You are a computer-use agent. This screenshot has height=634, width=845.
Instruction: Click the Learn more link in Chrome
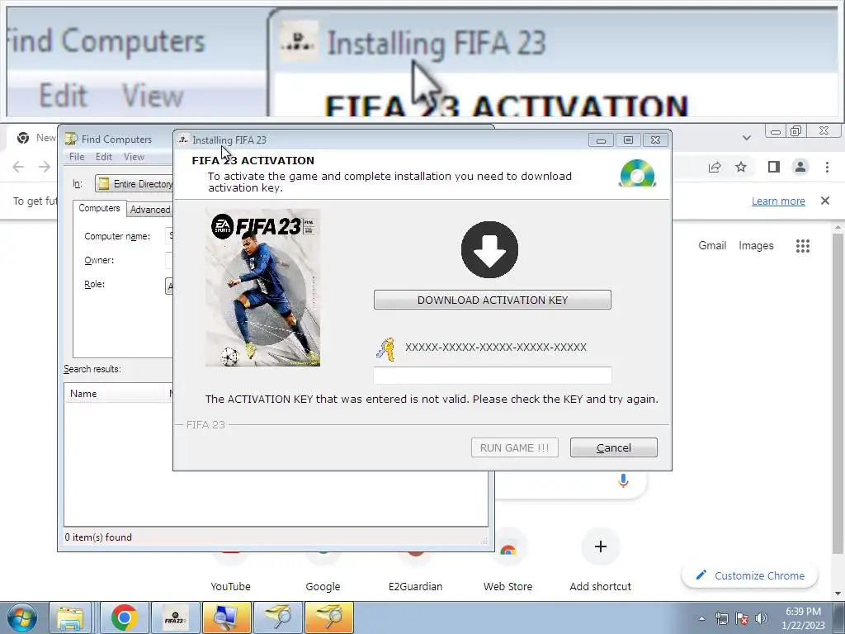(778, 201)
